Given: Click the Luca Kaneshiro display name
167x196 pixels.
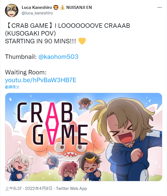Looking at the screenshot, I should [x=37, y=7].
